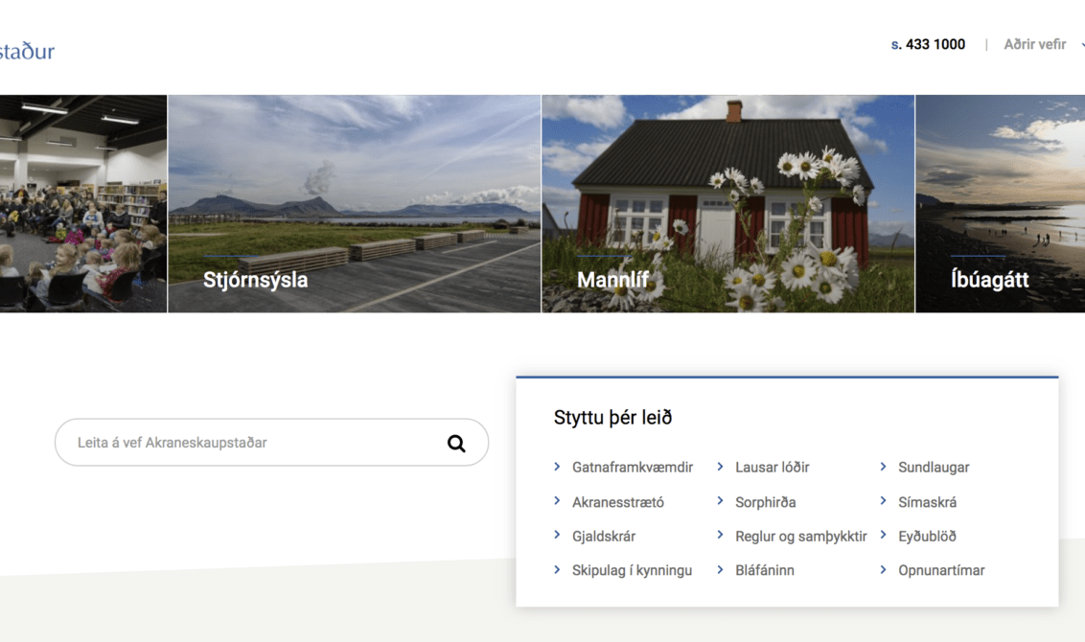1085x642 pixels.
Task: Open the Bláfáninn quick link
Action: [765, 571]
